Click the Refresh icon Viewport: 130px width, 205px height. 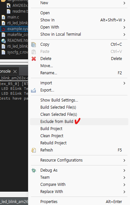34,150
